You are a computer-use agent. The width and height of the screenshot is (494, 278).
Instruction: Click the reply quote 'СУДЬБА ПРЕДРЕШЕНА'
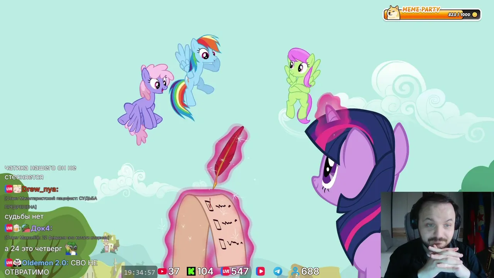click(51, 202)
